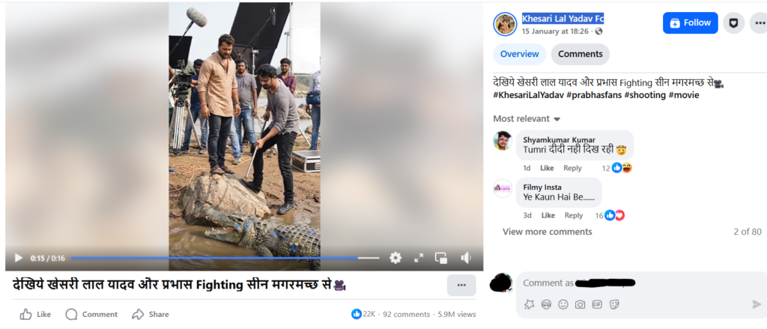Open the sticker picker icon
The width and height of the screenshot is (767, 329).
tap(614, 304)
